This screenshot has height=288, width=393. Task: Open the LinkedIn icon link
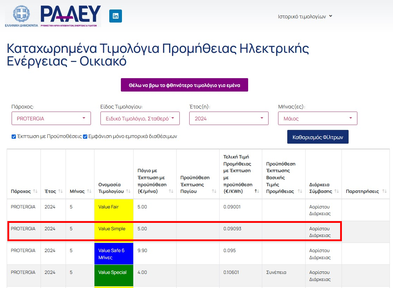[116, 16]
